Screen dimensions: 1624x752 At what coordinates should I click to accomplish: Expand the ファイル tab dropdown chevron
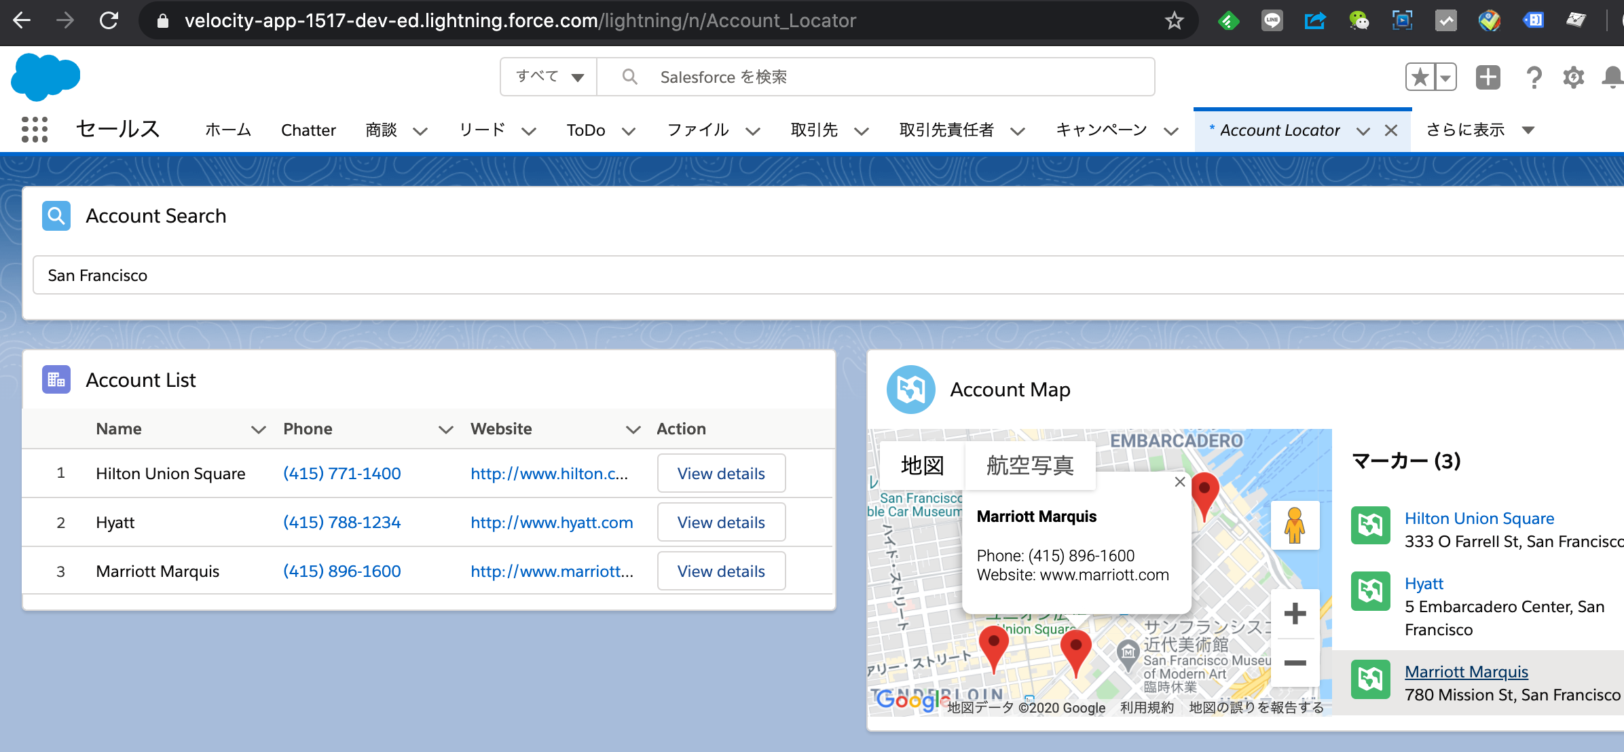(x=752, y=130)
